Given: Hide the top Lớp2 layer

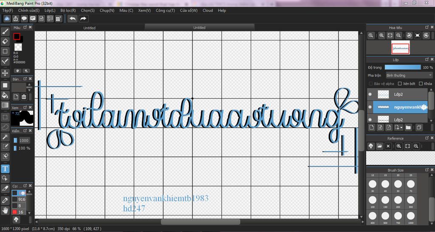Looking at the screenshot, I should [370, 95].
